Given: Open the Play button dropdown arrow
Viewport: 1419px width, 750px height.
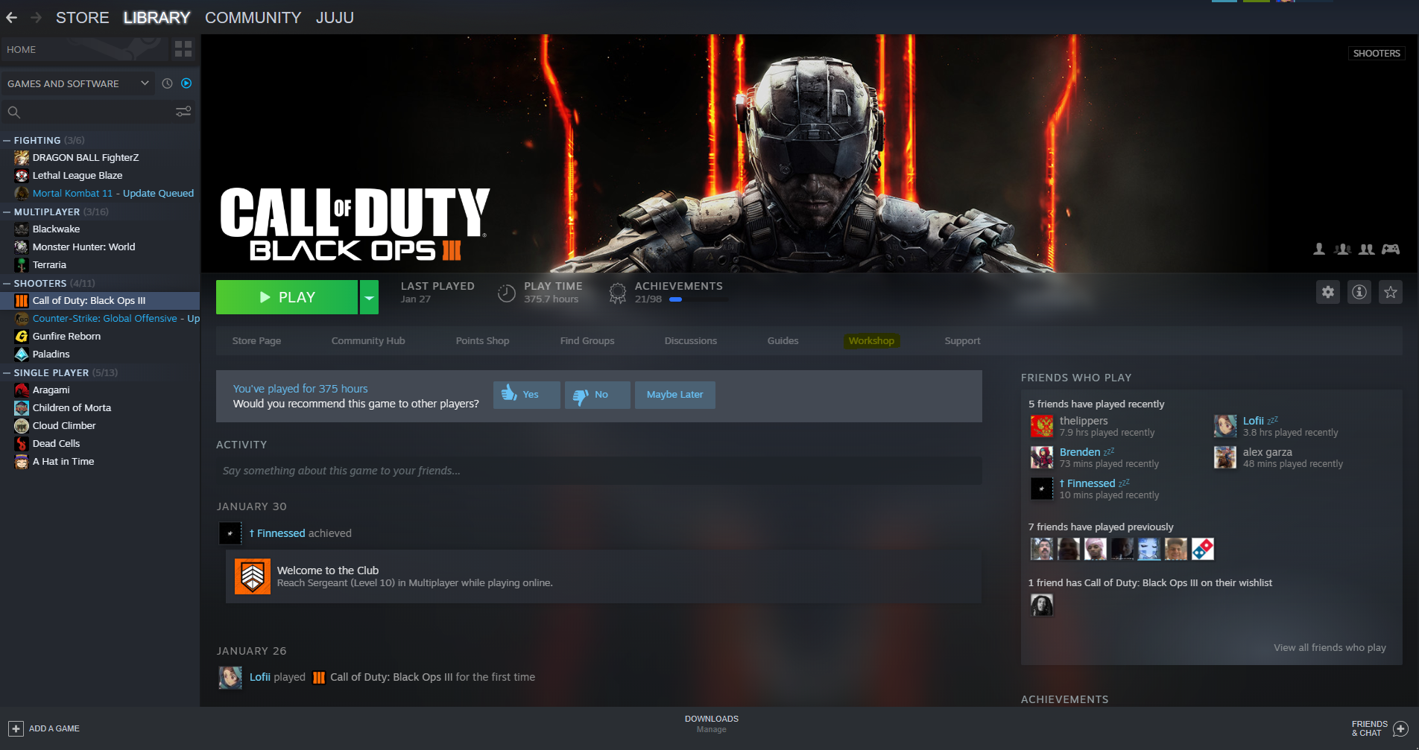Looking at the screenshot, I should pyautogui.click(x=369, y=297).
